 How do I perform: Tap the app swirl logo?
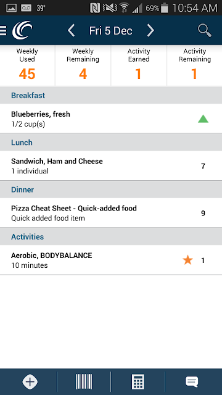tap(22, 30)
